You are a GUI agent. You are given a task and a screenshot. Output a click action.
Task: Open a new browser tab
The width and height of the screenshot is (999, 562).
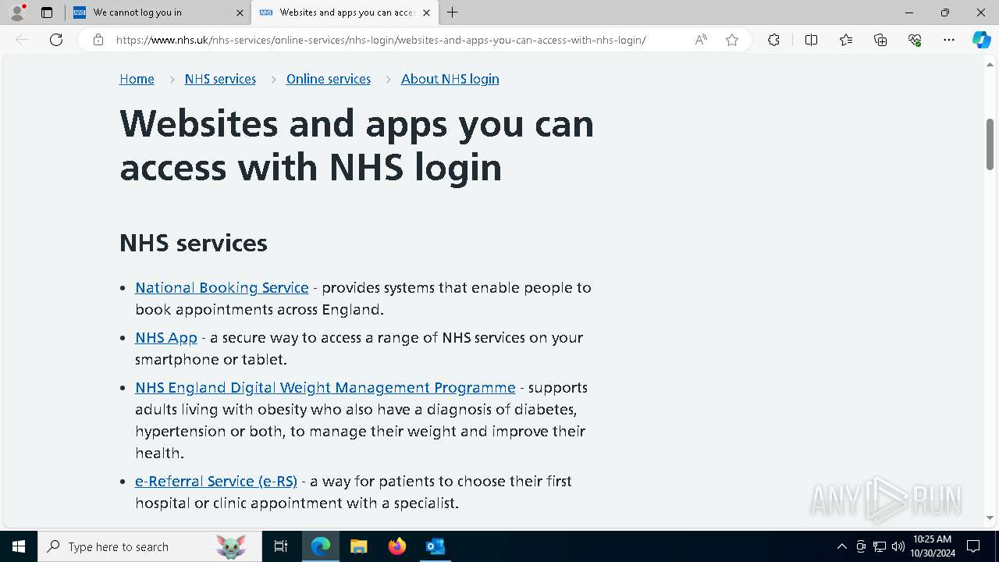click(453, 12)
